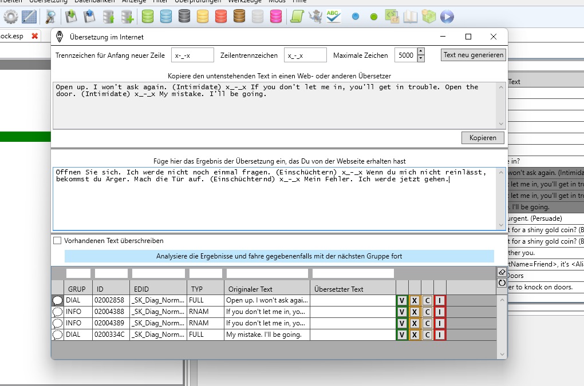Click the 'Kopieren' button

[x=483, y=138]
